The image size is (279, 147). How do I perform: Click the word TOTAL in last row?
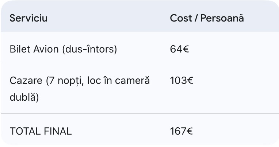tap(24, 131)
